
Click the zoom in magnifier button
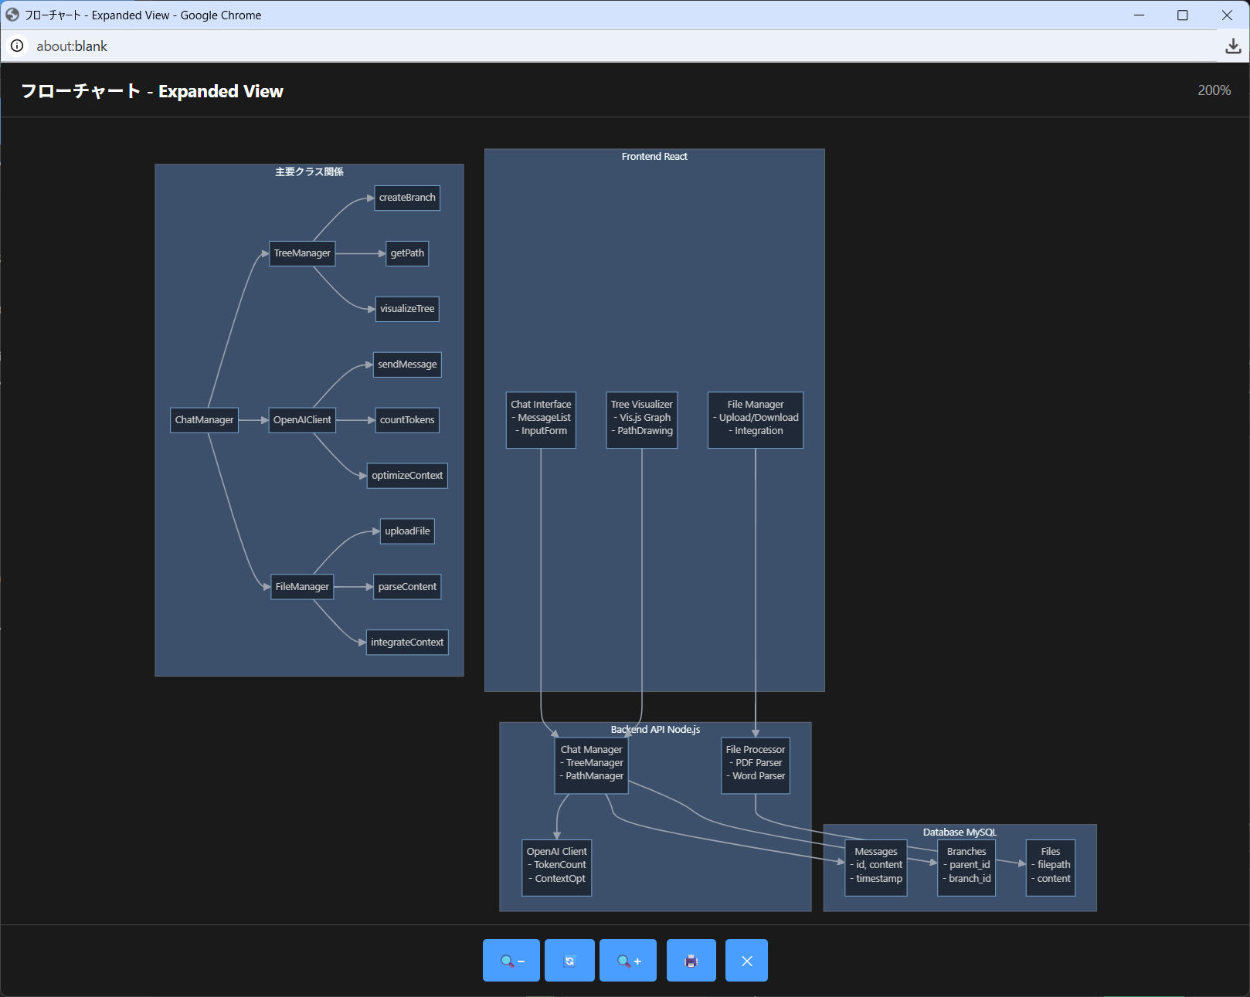(628, 961)
